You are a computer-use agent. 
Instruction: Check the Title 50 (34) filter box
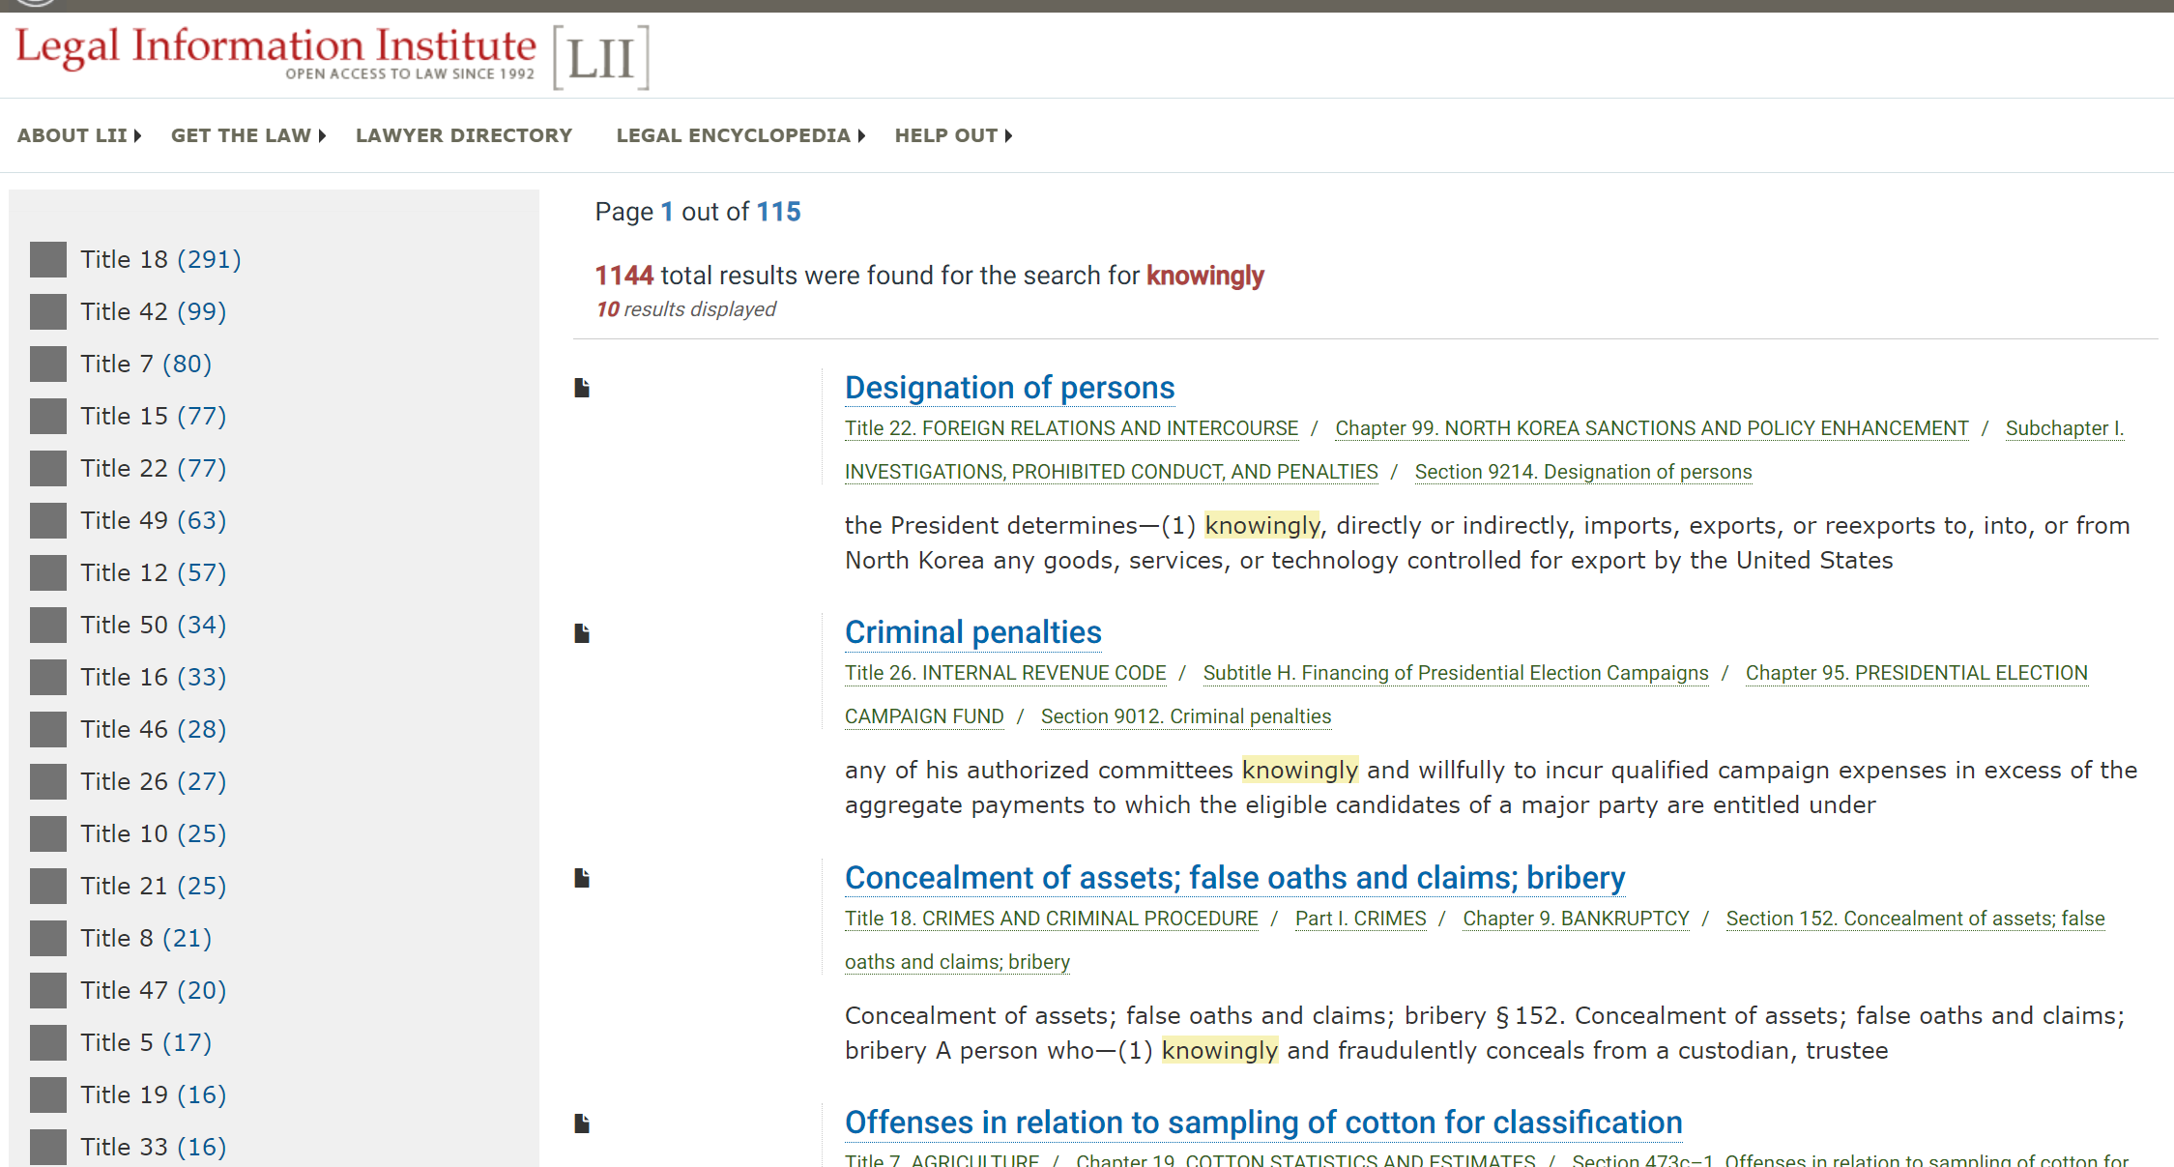(x=48, y=625)
